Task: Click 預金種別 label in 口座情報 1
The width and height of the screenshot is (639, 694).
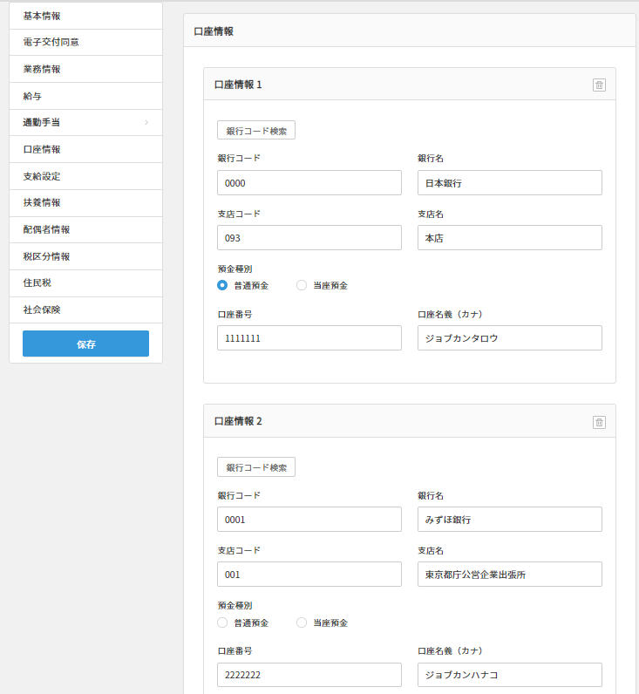Action: coord(235,269)
